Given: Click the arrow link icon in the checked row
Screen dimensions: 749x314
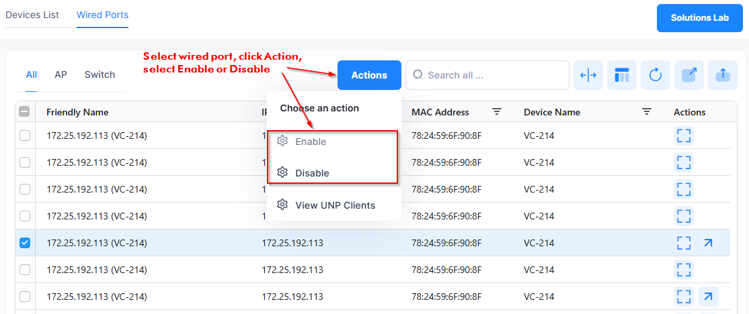Looking at the screenshot, I should click(708, 243).
